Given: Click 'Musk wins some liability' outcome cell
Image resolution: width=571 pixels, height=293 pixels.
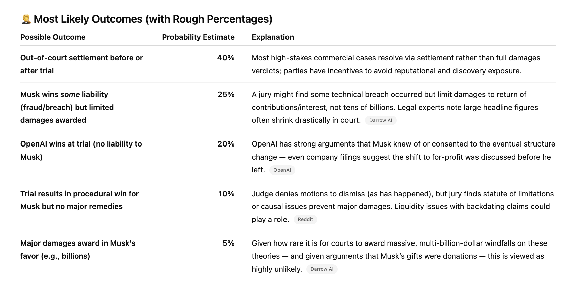Looking at the screenshot, I should (67, 107).
